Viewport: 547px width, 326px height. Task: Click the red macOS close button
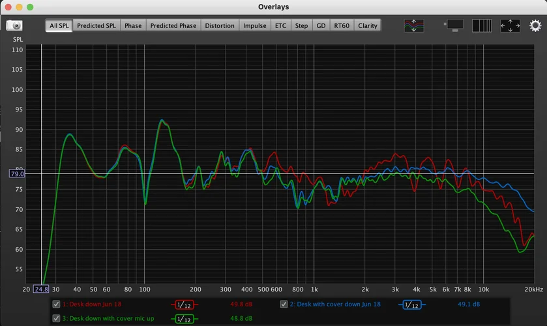(x=7, y=7)
